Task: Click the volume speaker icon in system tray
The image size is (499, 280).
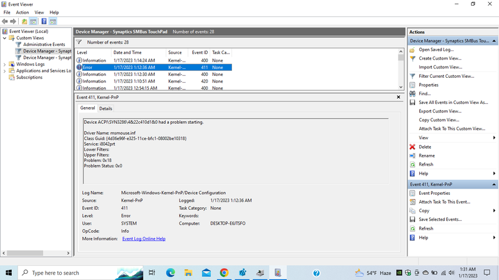Action: [451, 273]
